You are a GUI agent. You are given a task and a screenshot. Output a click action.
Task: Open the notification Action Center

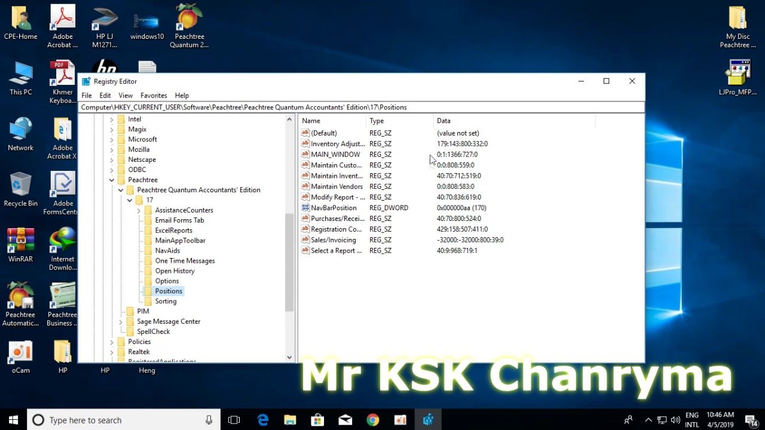(x=751, y=420)
